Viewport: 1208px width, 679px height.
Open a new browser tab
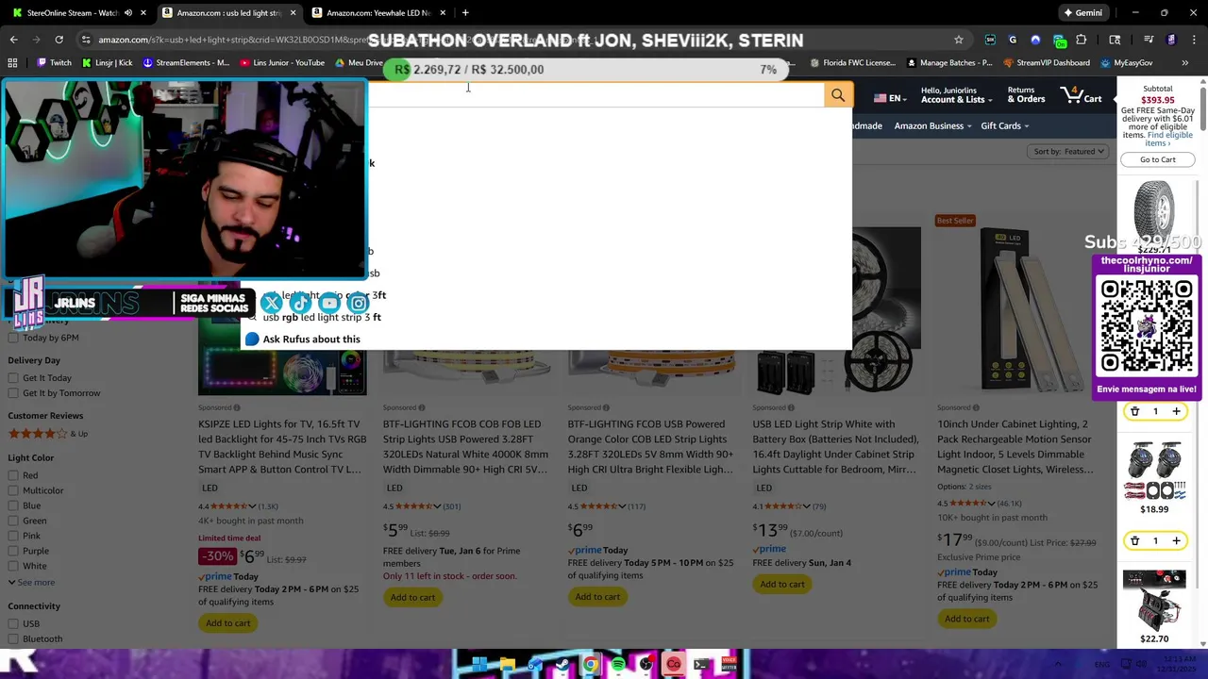tap(465, 12)
